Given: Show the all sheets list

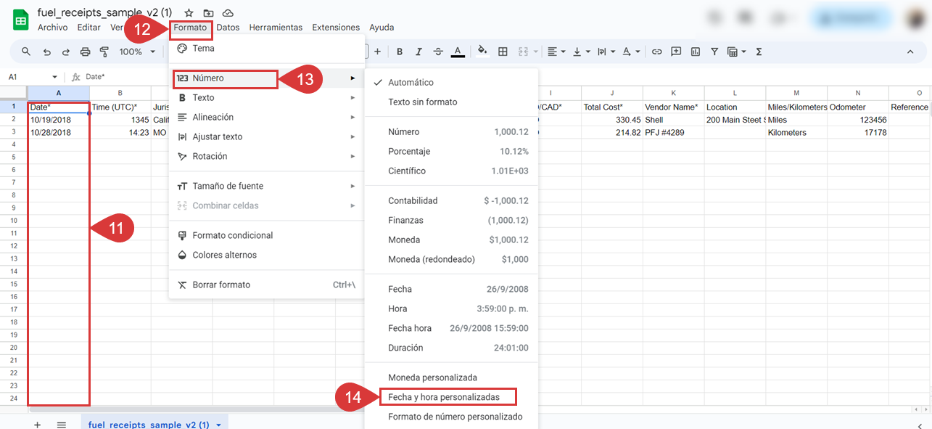Looking at the screenshot, I should [x=62, y=424].
